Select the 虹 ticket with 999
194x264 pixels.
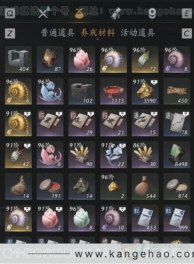177,218
